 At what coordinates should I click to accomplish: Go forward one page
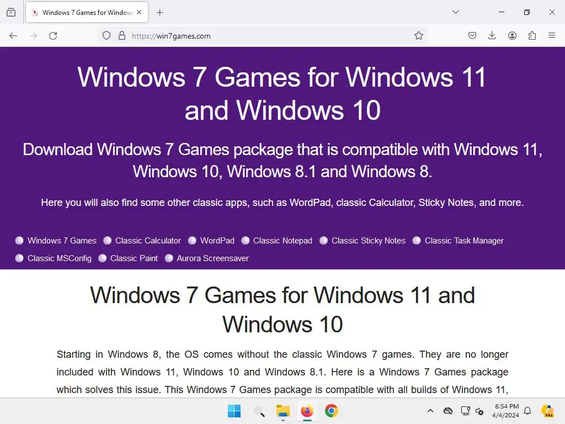[33, 36]
